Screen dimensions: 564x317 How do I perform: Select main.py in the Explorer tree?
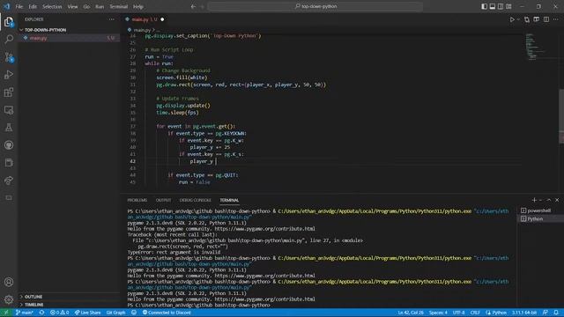69,38
